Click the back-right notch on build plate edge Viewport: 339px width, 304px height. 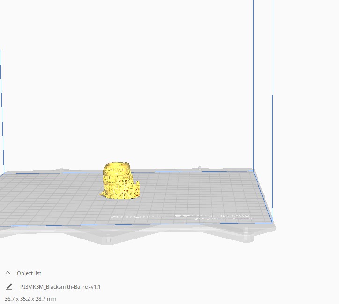199,167
